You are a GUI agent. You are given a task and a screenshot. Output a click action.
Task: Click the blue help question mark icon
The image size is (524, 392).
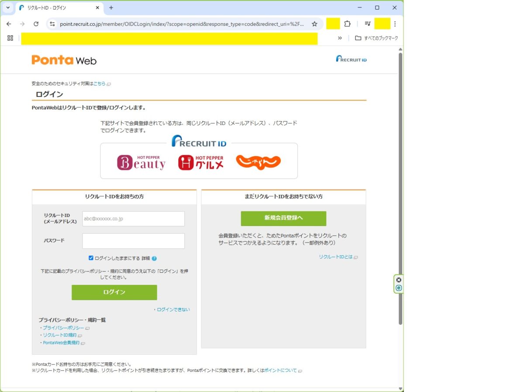tap(155, 258)
